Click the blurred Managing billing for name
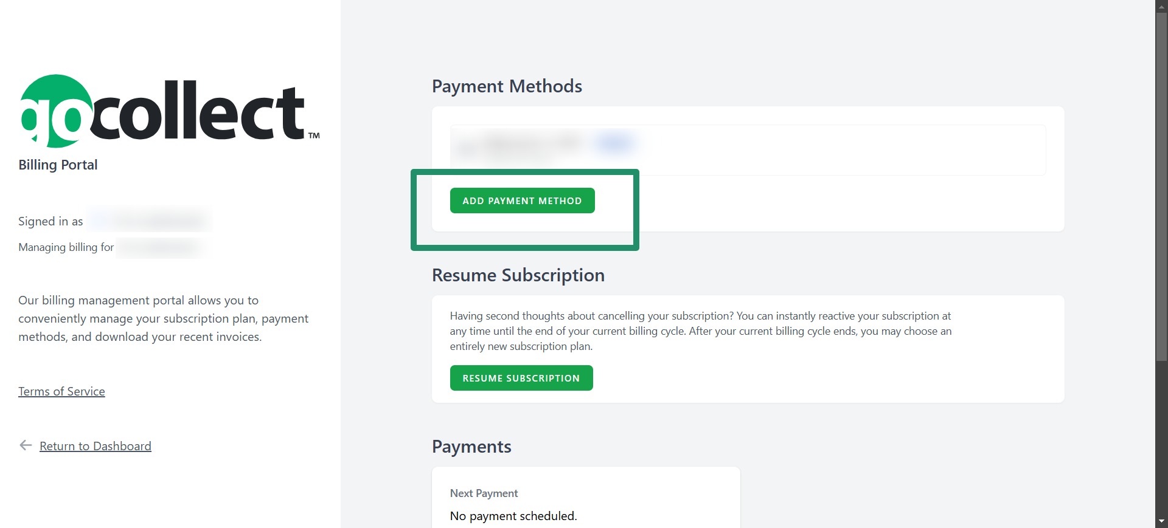Viewport: 1168px width, 528px height. click(x=161, y=247)
